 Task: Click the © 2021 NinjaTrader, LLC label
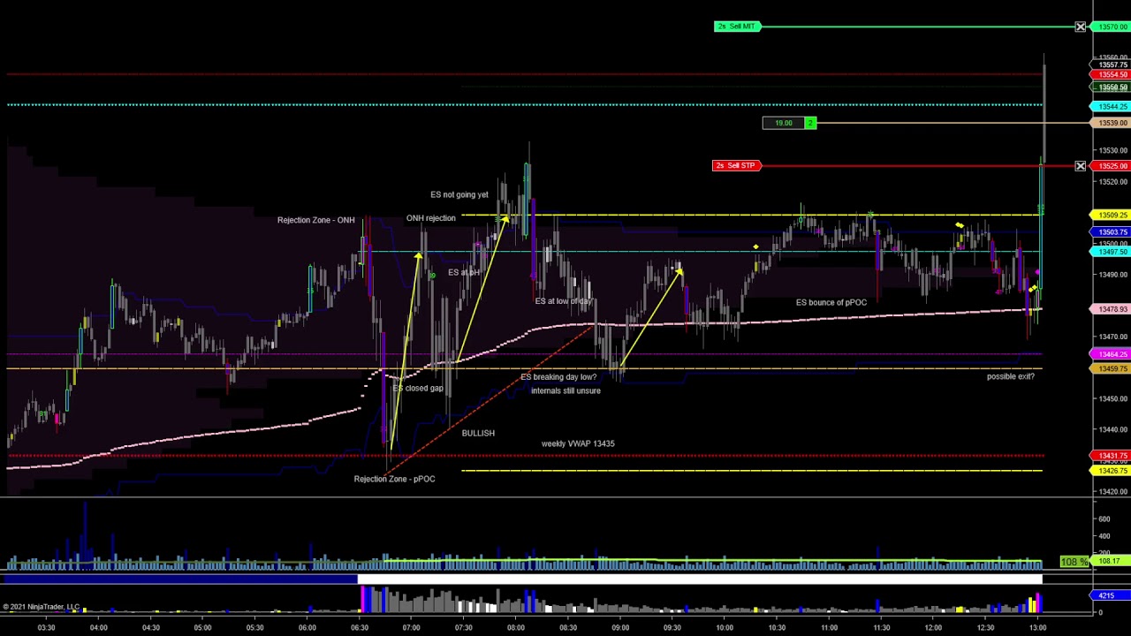pyautogui.click(x=41, y=607)
